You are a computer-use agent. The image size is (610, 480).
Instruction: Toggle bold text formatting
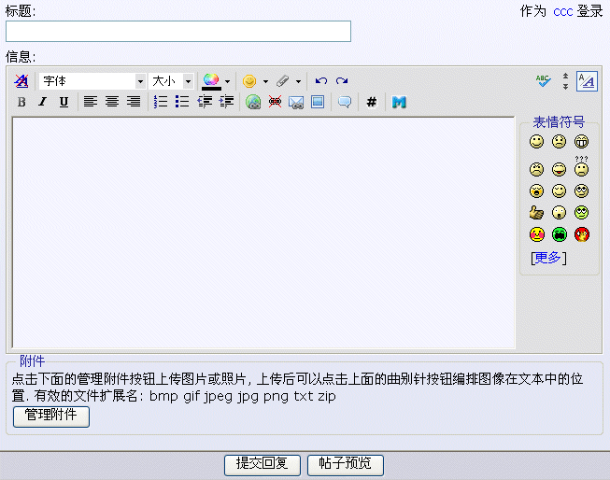click(x=21, y=102)
